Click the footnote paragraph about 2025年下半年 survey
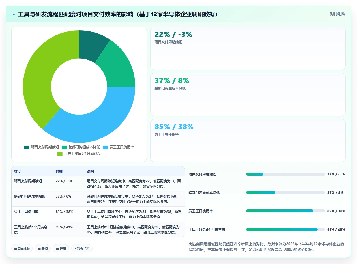357x264 pixels. (266, 247)
